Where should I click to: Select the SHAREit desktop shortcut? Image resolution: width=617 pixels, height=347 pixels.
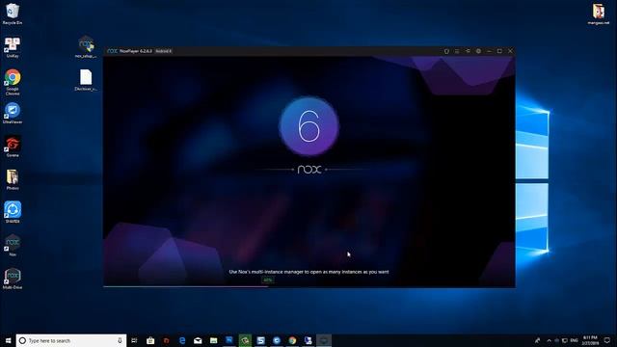13,212
